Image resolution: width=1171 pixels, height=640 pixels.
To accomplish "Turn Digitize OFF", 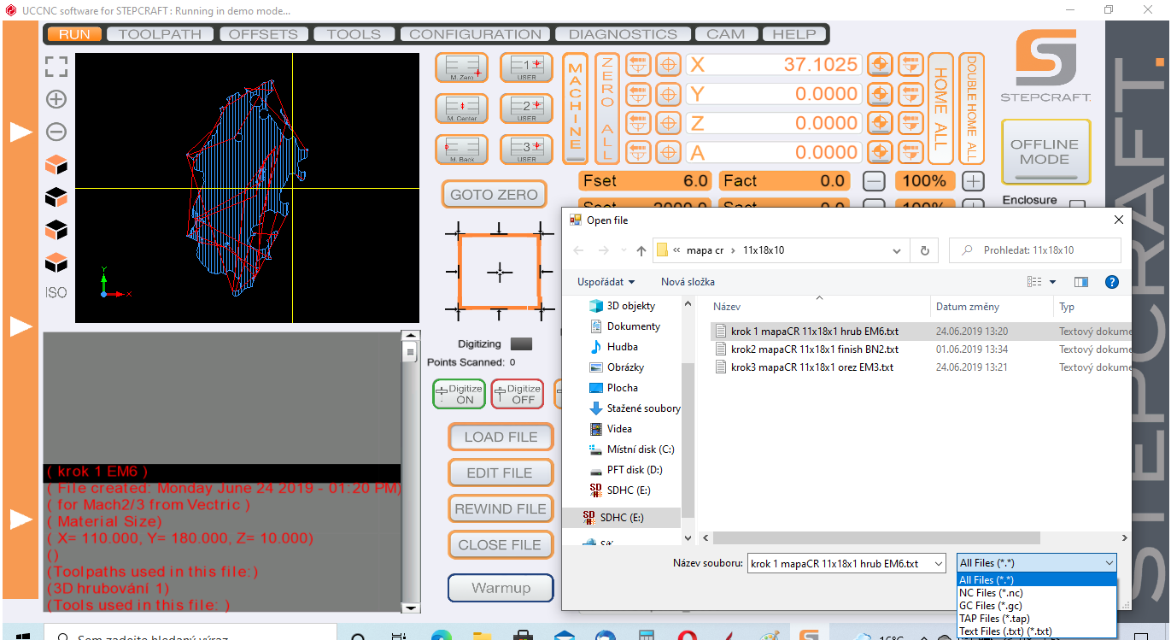I will click(x=518, y=394).
